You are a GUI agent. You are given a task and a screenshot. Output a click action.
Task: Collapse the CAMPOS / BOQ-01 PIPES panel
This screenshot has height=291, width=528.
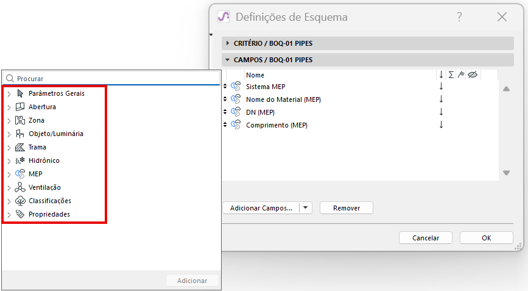(x=228, y=60)
